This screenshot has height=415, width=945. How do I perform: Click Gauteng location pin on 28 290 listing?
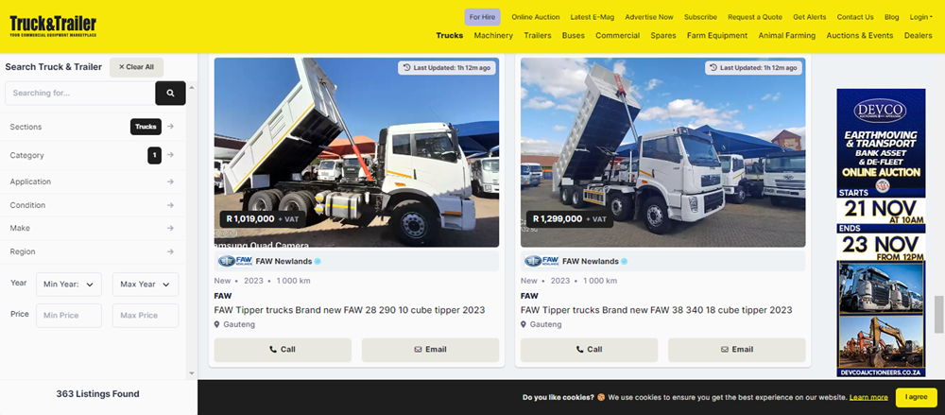pos(217,324)
